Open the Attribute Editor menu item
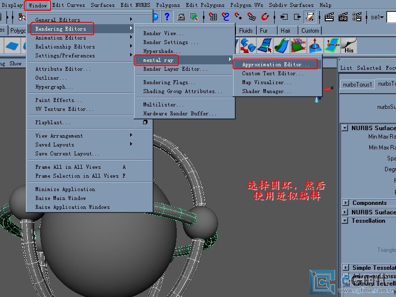Screen dimensions: 396x297 point(81,69)
